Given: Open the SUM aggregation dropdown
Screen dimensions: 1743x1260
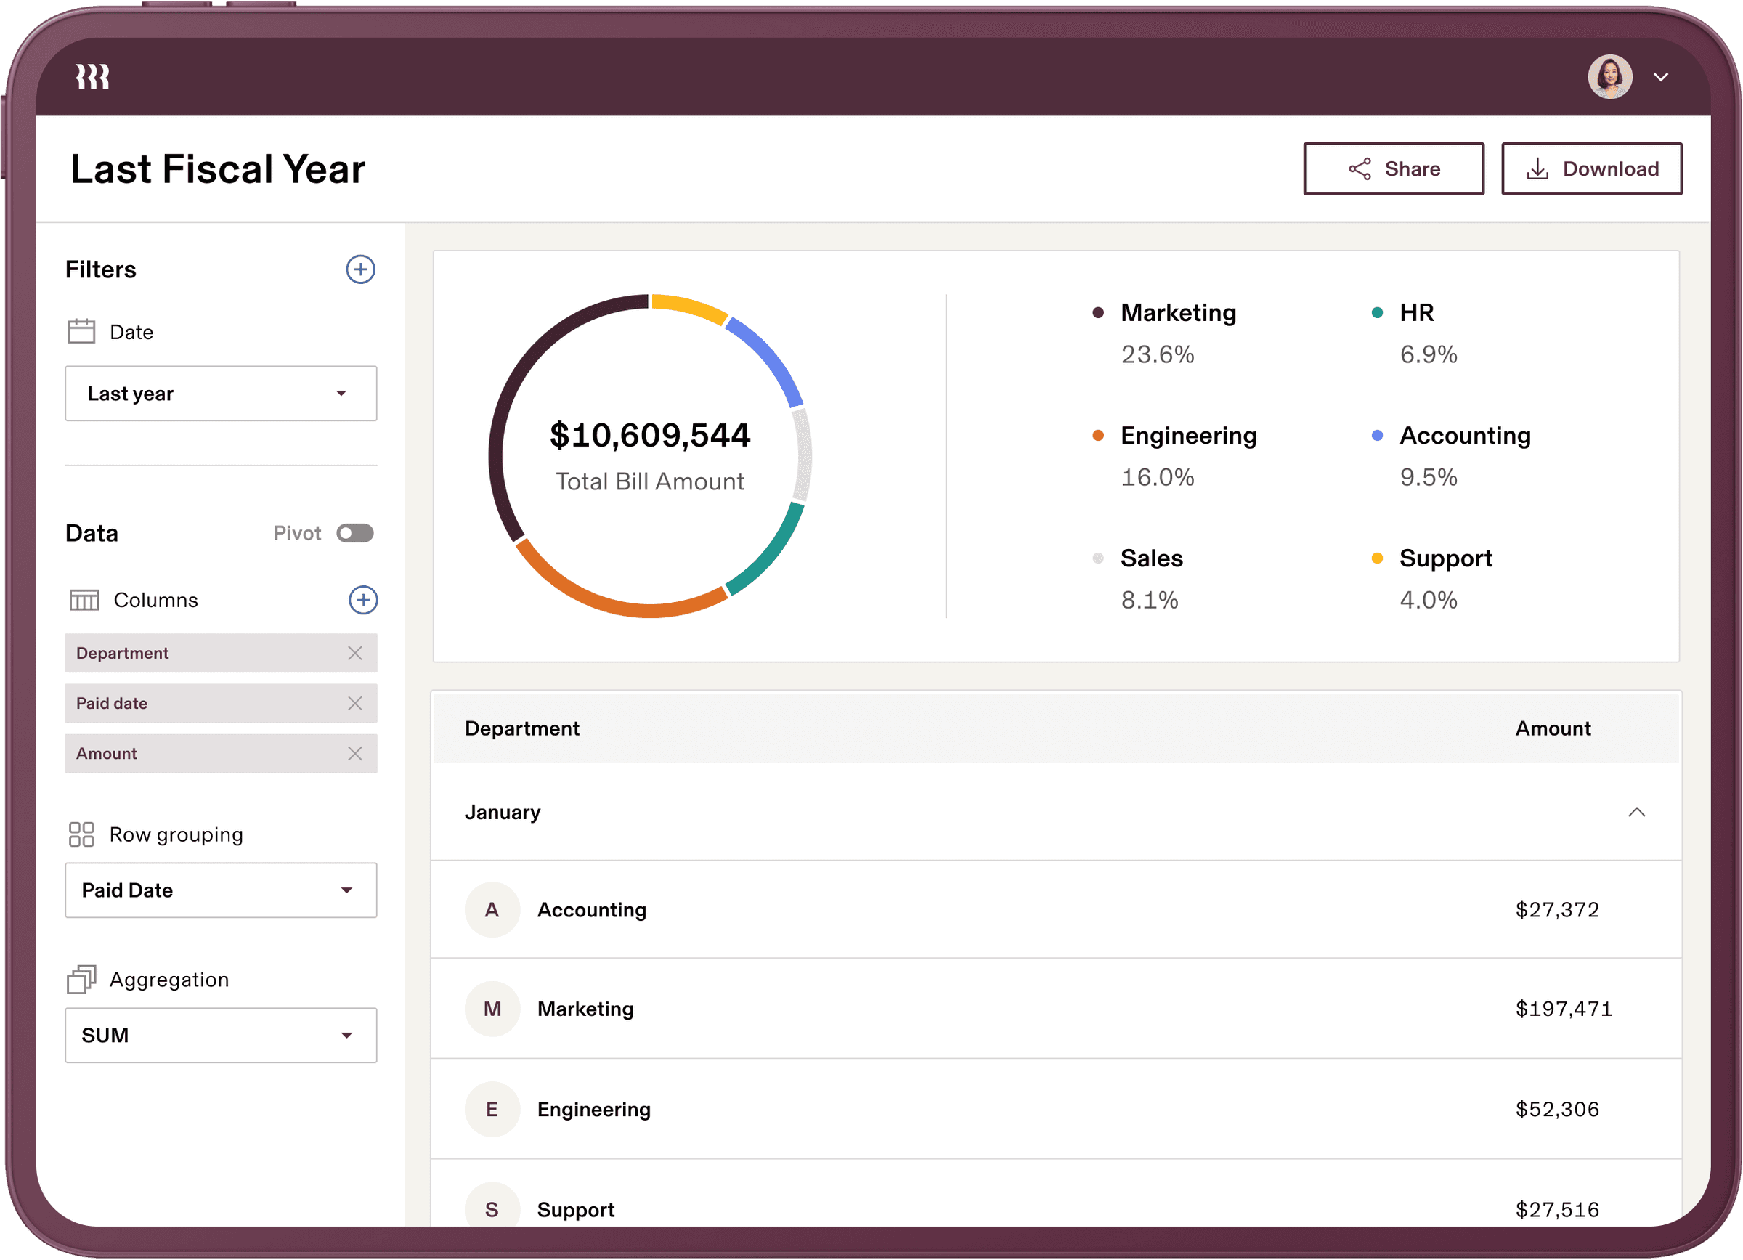Looking at the screenshot, I should click(221, 1036).
